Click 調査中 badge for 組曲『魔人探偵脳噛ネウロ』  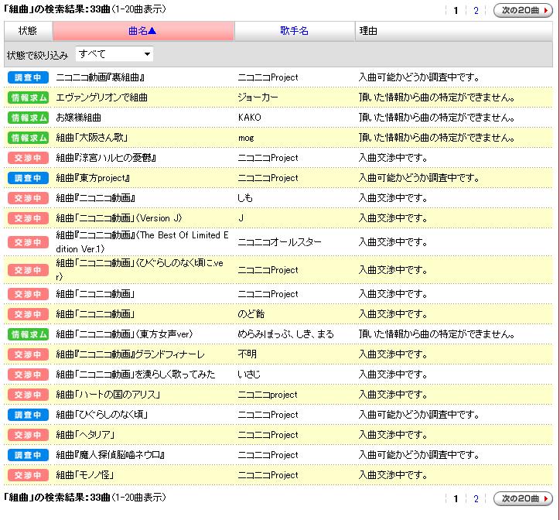28,454
